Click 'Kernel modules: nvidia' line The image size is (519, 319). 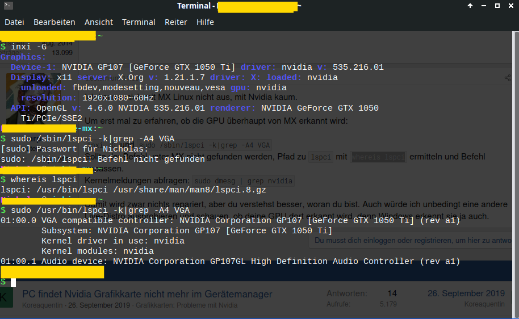98,251
